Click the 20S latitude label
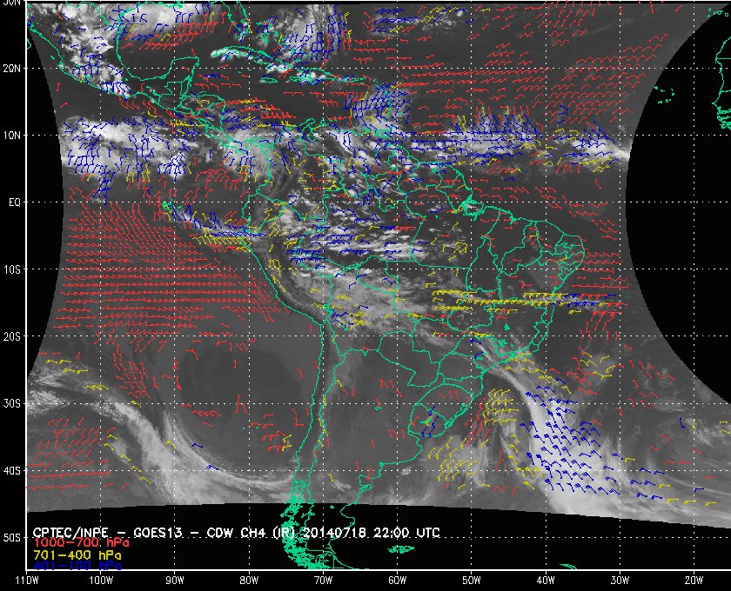The height and width of the screenshot is (591, 731). tap(11, 336)
